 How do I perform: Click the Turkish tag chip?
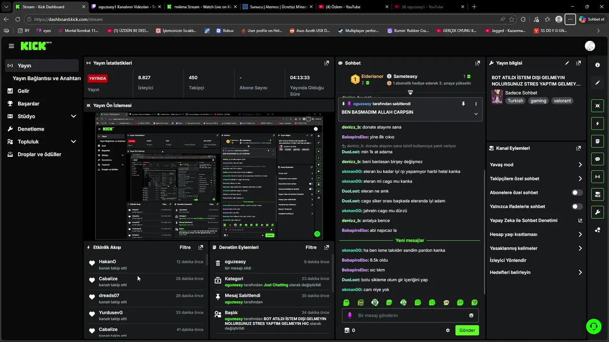click(x=515, y=101)
